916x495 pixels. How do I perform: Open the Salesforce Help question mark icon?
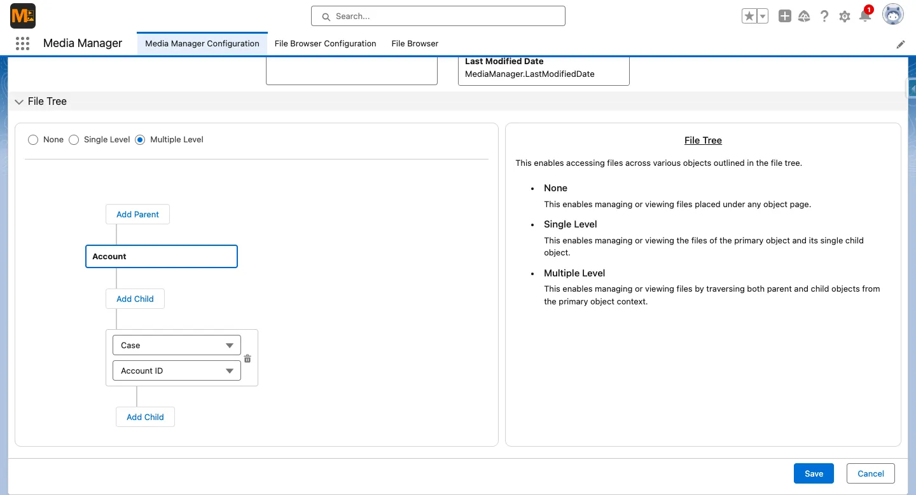(824, 16)
